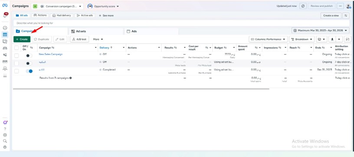Open the reports dropdown beside Breakdown

(322, 39)
